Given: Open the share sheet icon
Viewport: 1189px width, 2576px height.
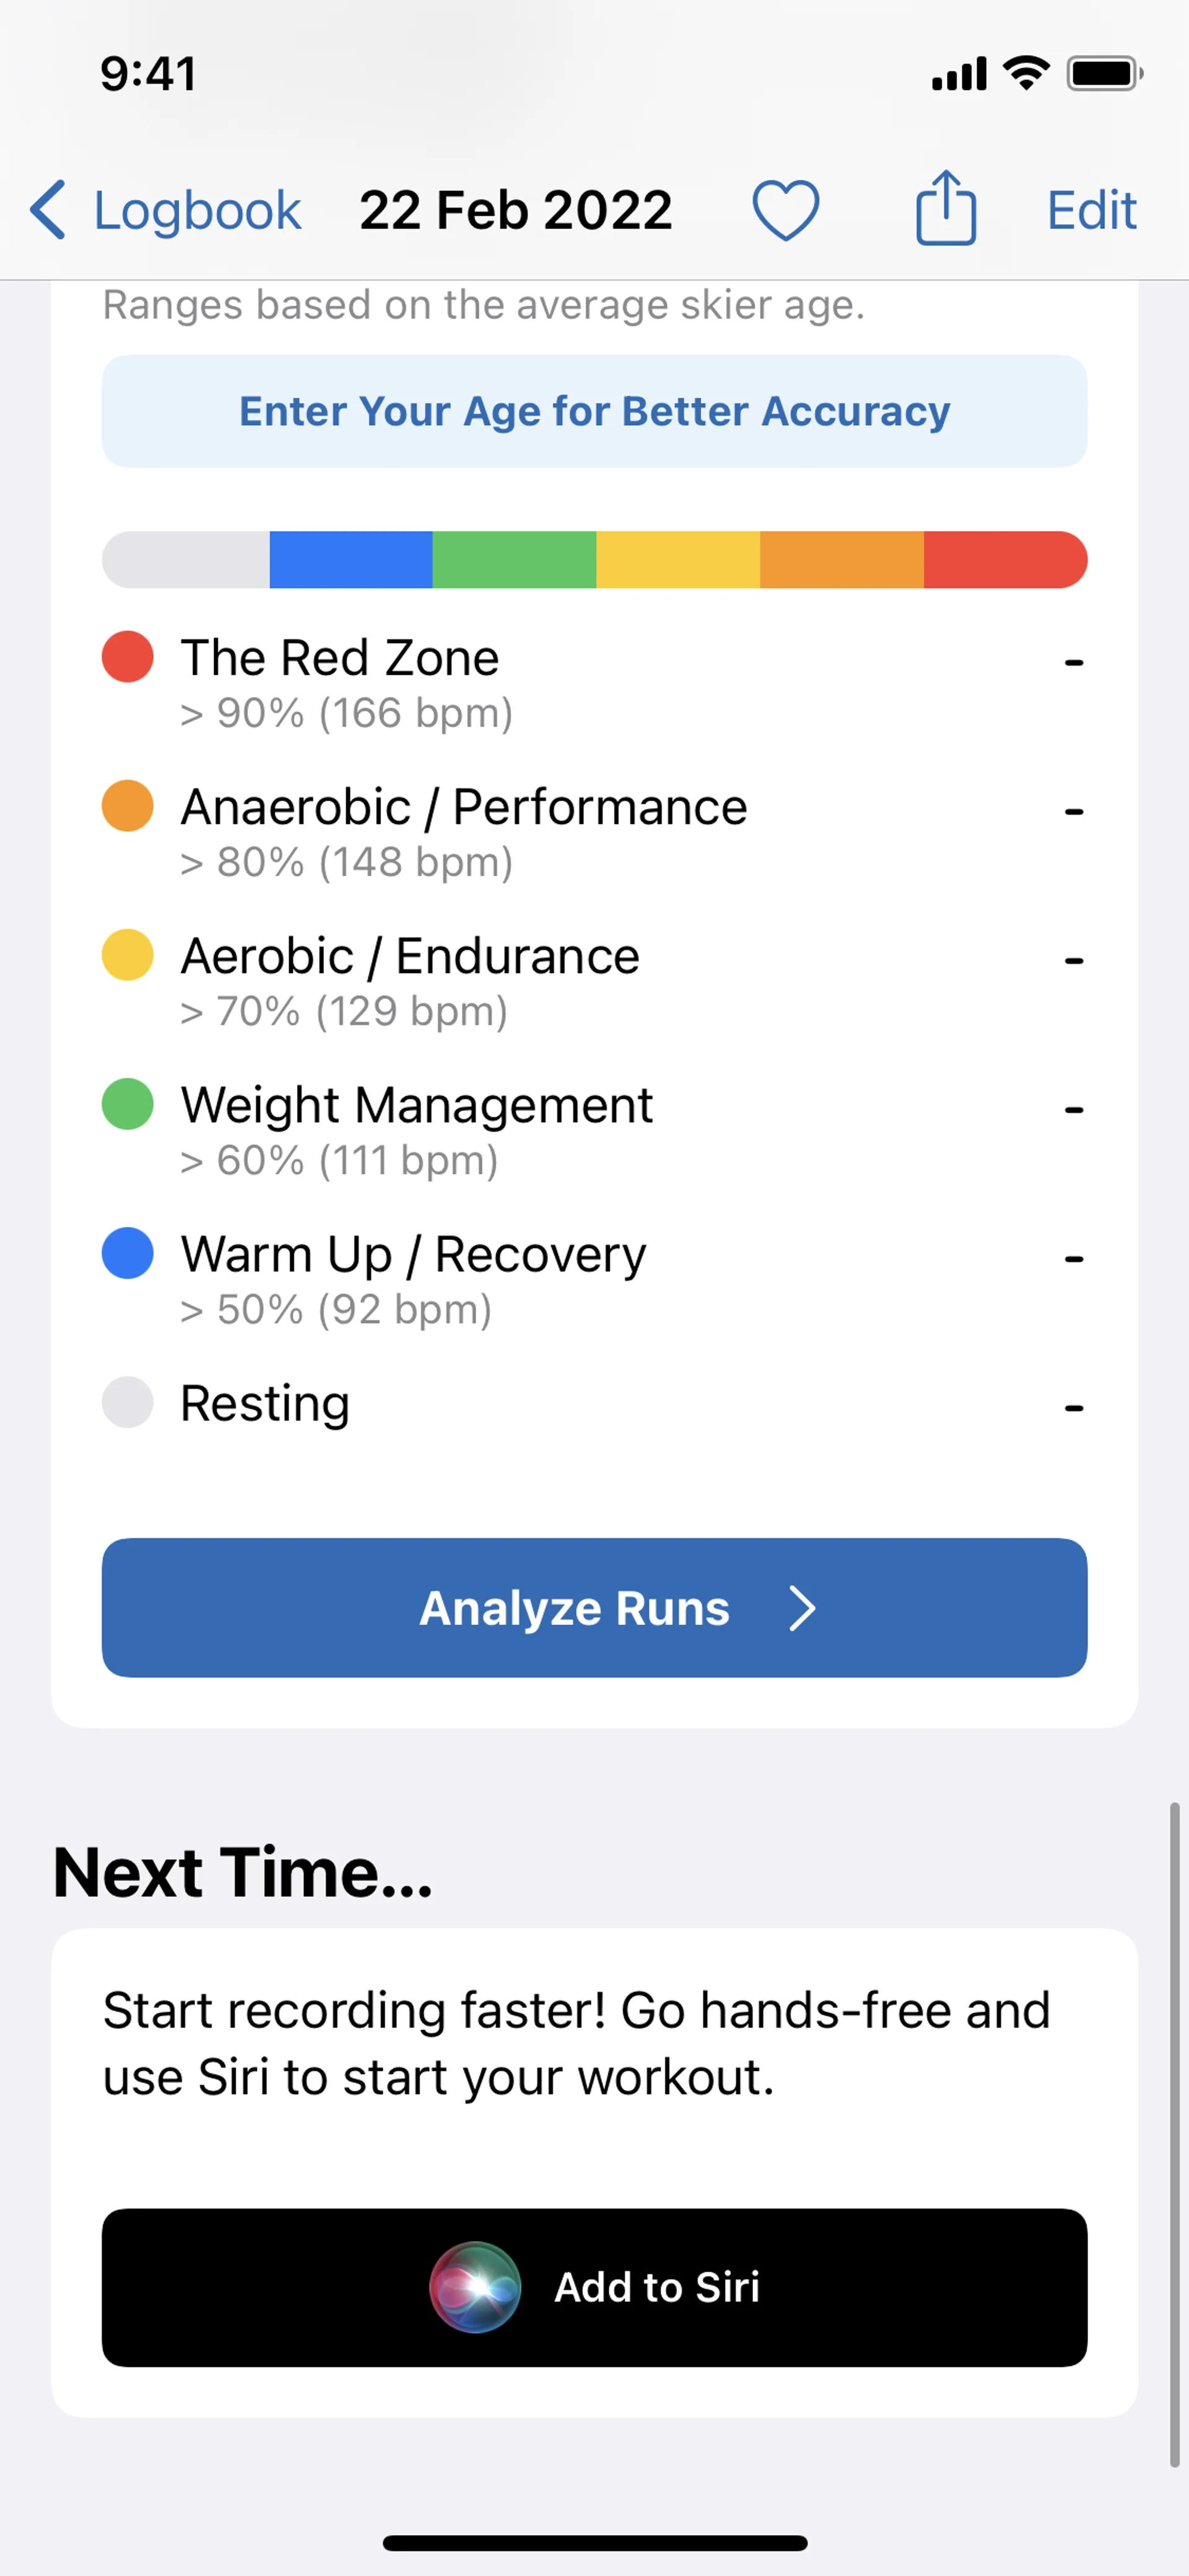Looking at the screenshot, I should [945, 208].
